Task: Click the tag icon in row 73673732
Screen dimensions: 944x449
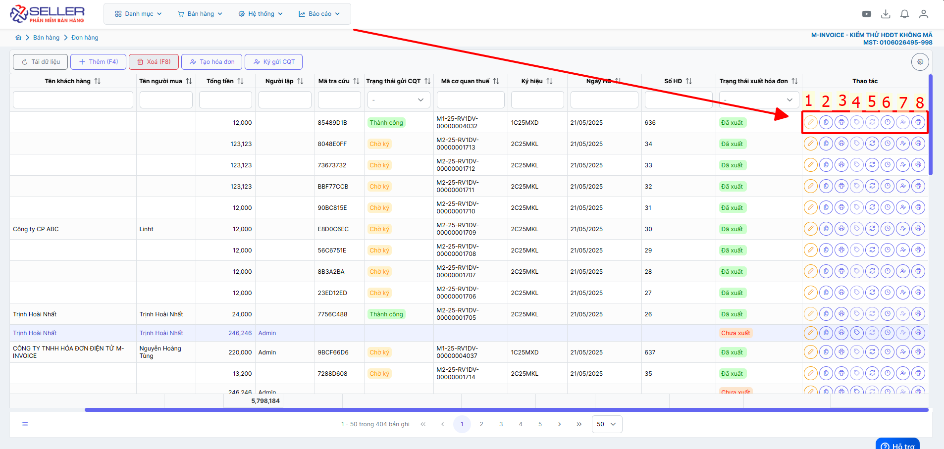Action: [856, 165]
